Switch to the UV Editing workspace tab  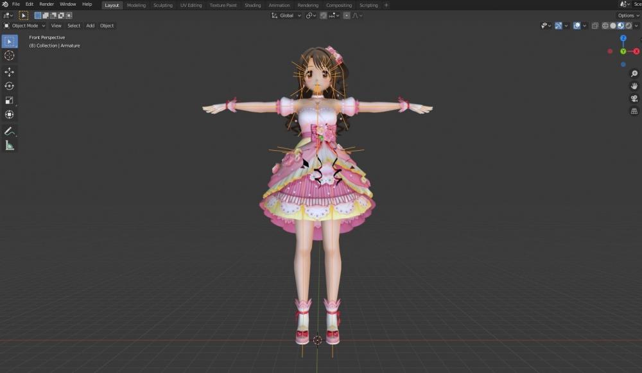point(191,5)
